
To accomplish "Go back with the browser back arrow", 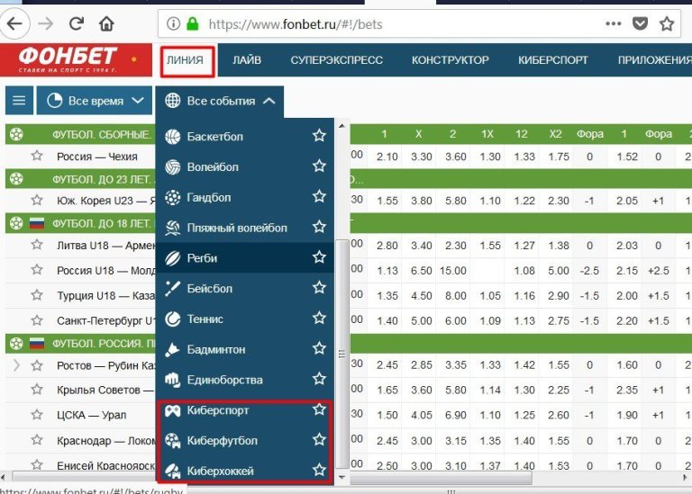I will pyautogui.click(x=14, y=23).
